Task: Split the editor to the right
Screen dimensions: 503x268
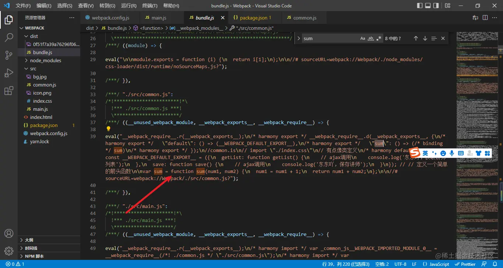Action: point(485,18)
